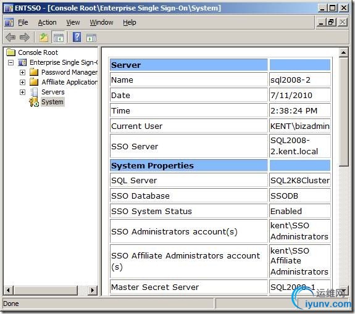
Task: Click the SSO Server label
Action: [135, 146]
